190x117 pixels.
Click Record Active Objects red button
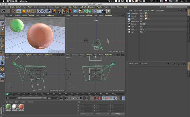[x=95, y=98]
